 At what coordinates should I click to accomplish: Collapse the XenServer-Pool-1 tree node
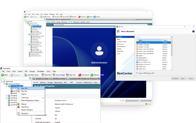click(x=4, y=84)
